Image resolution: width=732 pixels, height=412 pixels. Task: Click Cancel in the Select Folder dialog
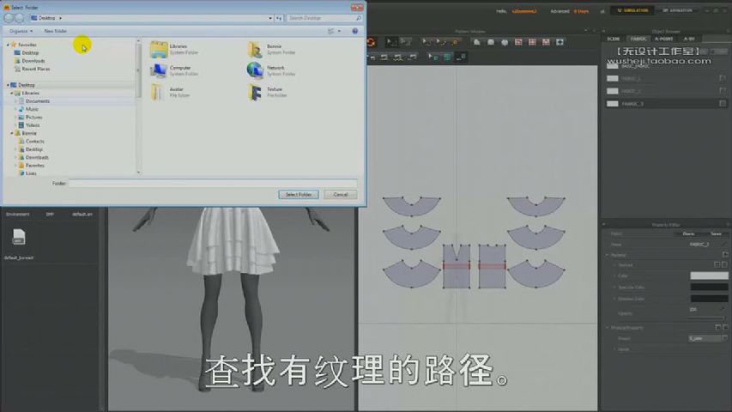(341, 194)
